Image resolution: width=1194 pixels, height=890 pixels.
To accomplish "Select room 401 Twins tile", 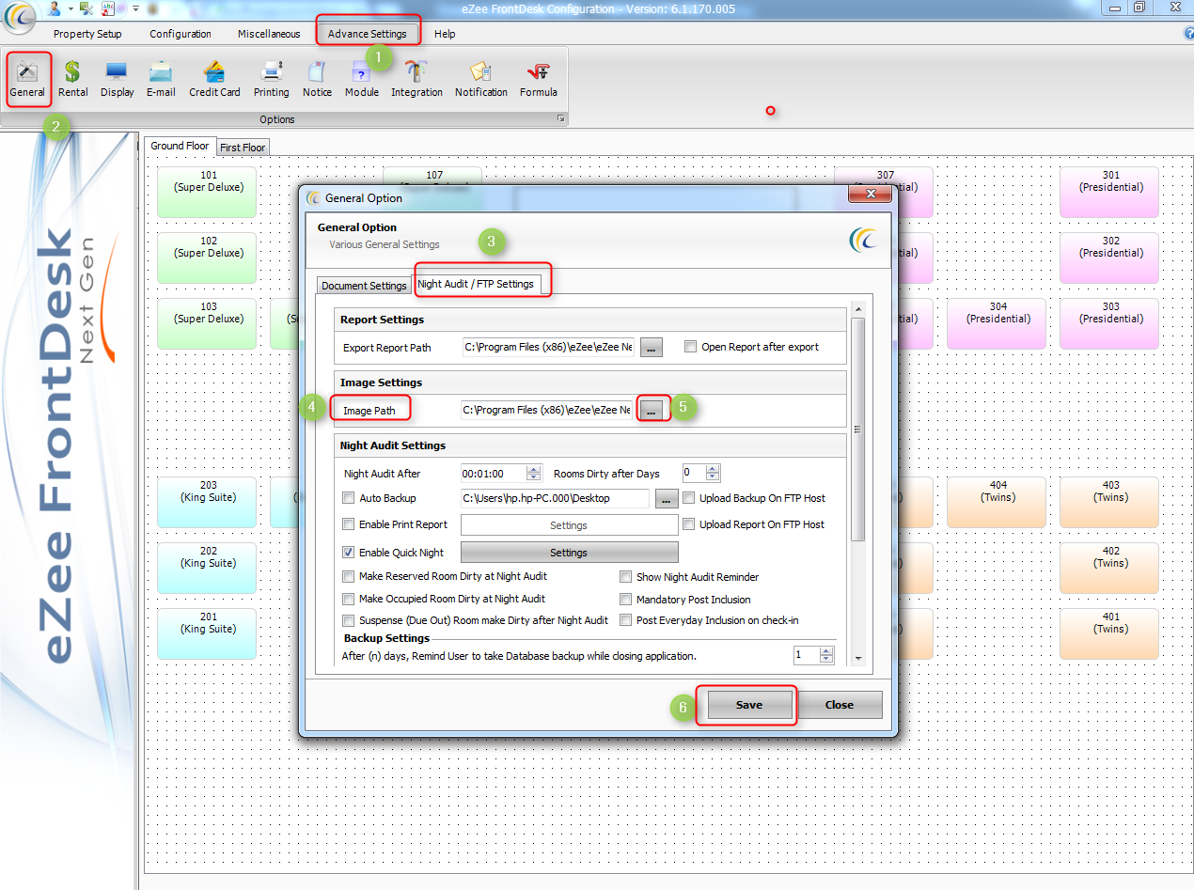I will tap(1110, 634).
